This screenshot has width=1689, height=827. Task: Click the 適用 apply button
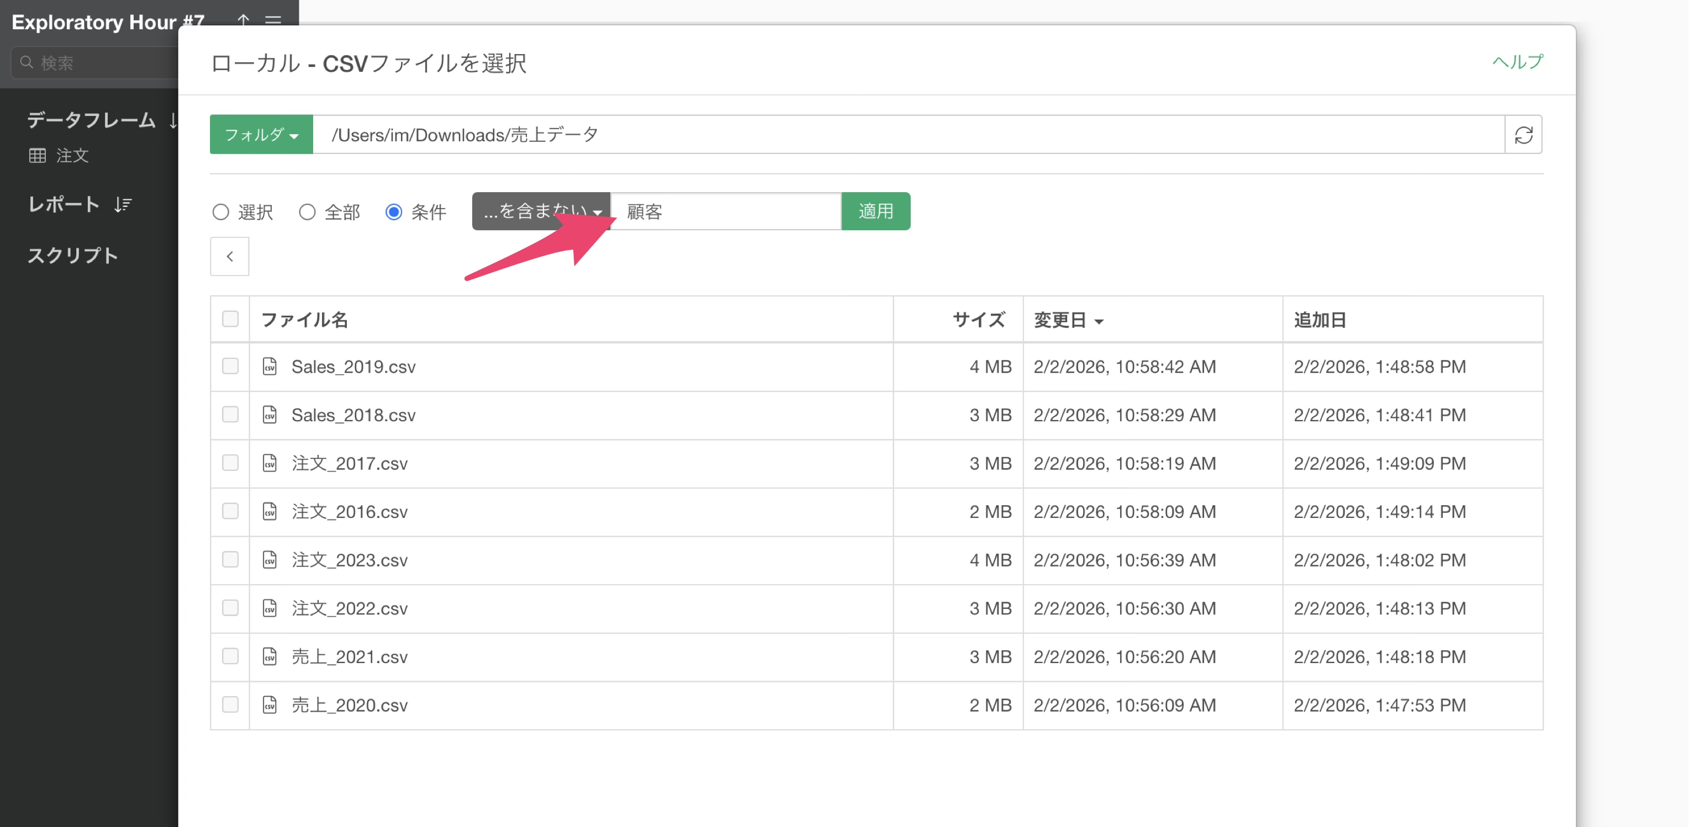875,211
